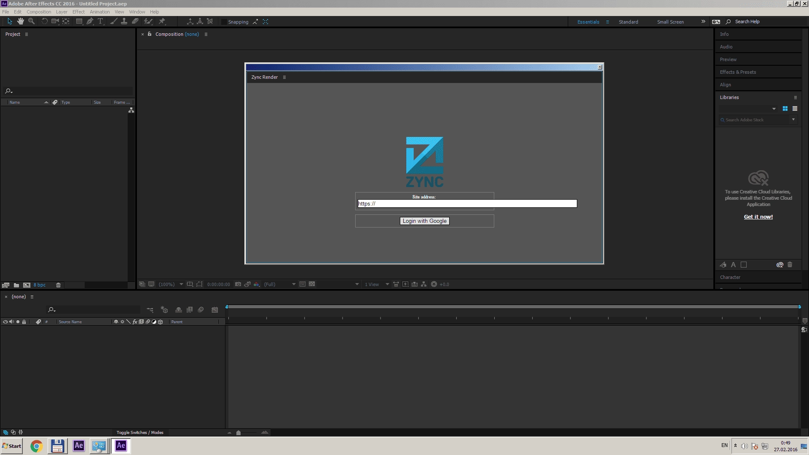
Task: Select the Selection arrow tool
Action: (10, 21)
